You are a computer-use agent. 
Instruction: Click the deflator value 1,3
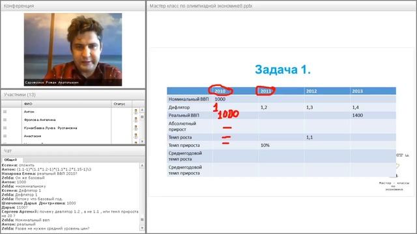309,107
